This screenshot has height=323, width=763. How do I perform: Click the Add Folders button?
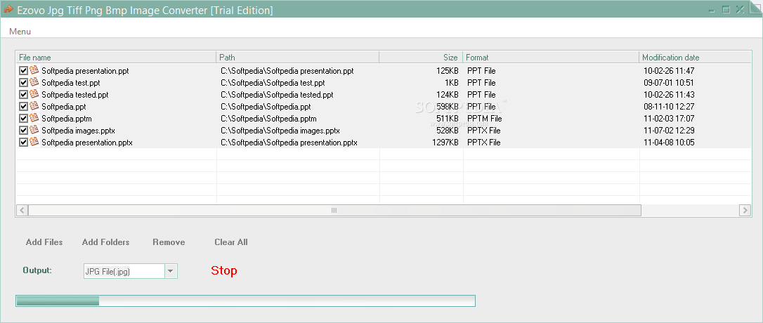(105, 242)
